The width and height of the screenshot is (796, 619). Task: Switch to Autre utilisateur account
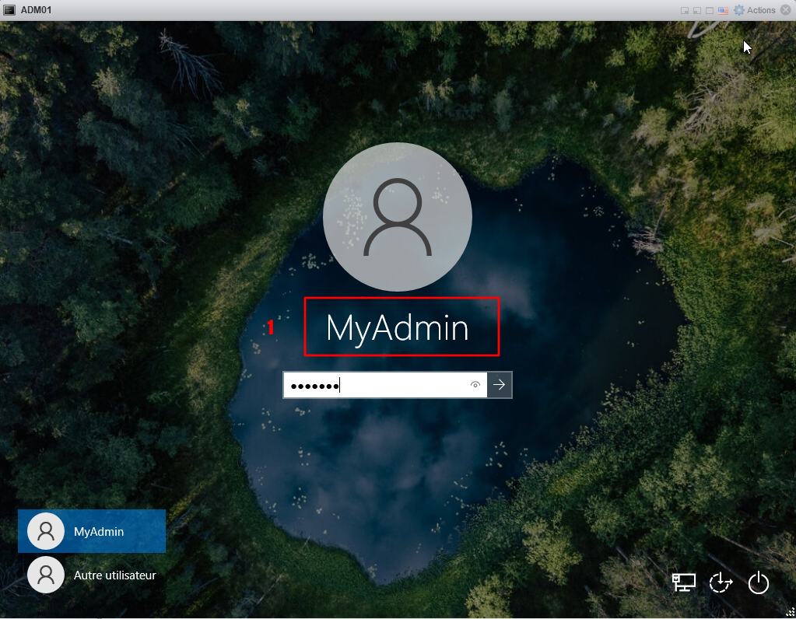[92, 575]
